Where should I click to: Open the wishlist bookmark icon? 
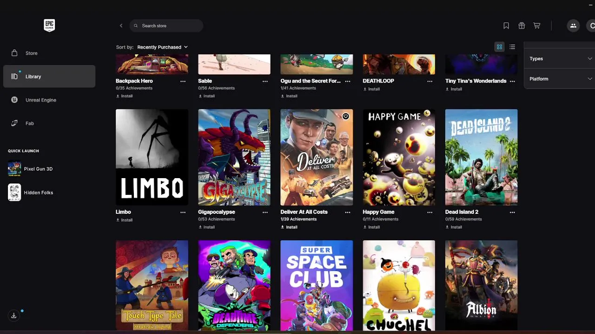[506, 26]
